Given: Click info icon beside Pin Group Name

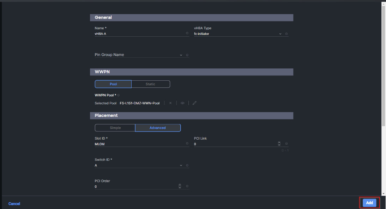Looking at the screenshot, I should point(187,55).
